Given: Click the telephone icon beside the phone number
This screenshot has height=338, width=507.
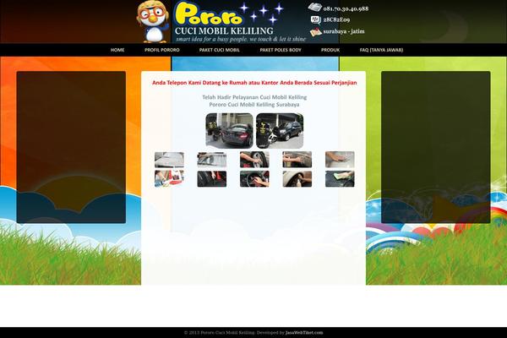Looking at the screenshot, I should (314, 8).
